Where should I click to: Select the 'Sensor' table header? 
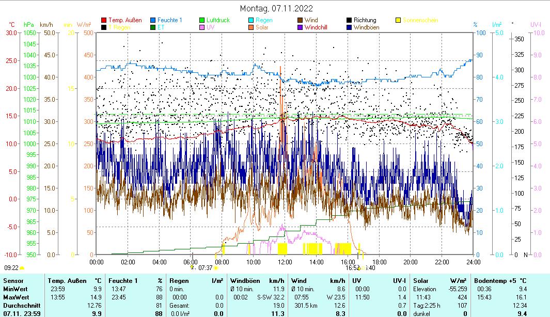tap(13, 281)
